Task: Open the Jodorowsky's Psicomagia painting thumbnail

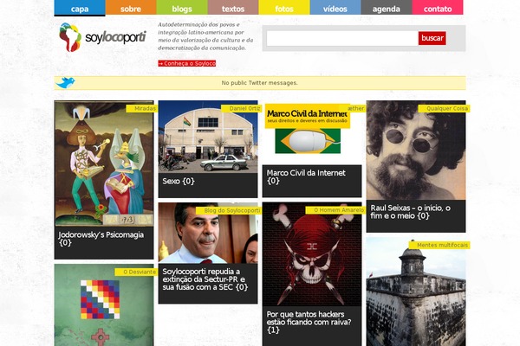Action: pyautogui.click(x=104, y=163)
